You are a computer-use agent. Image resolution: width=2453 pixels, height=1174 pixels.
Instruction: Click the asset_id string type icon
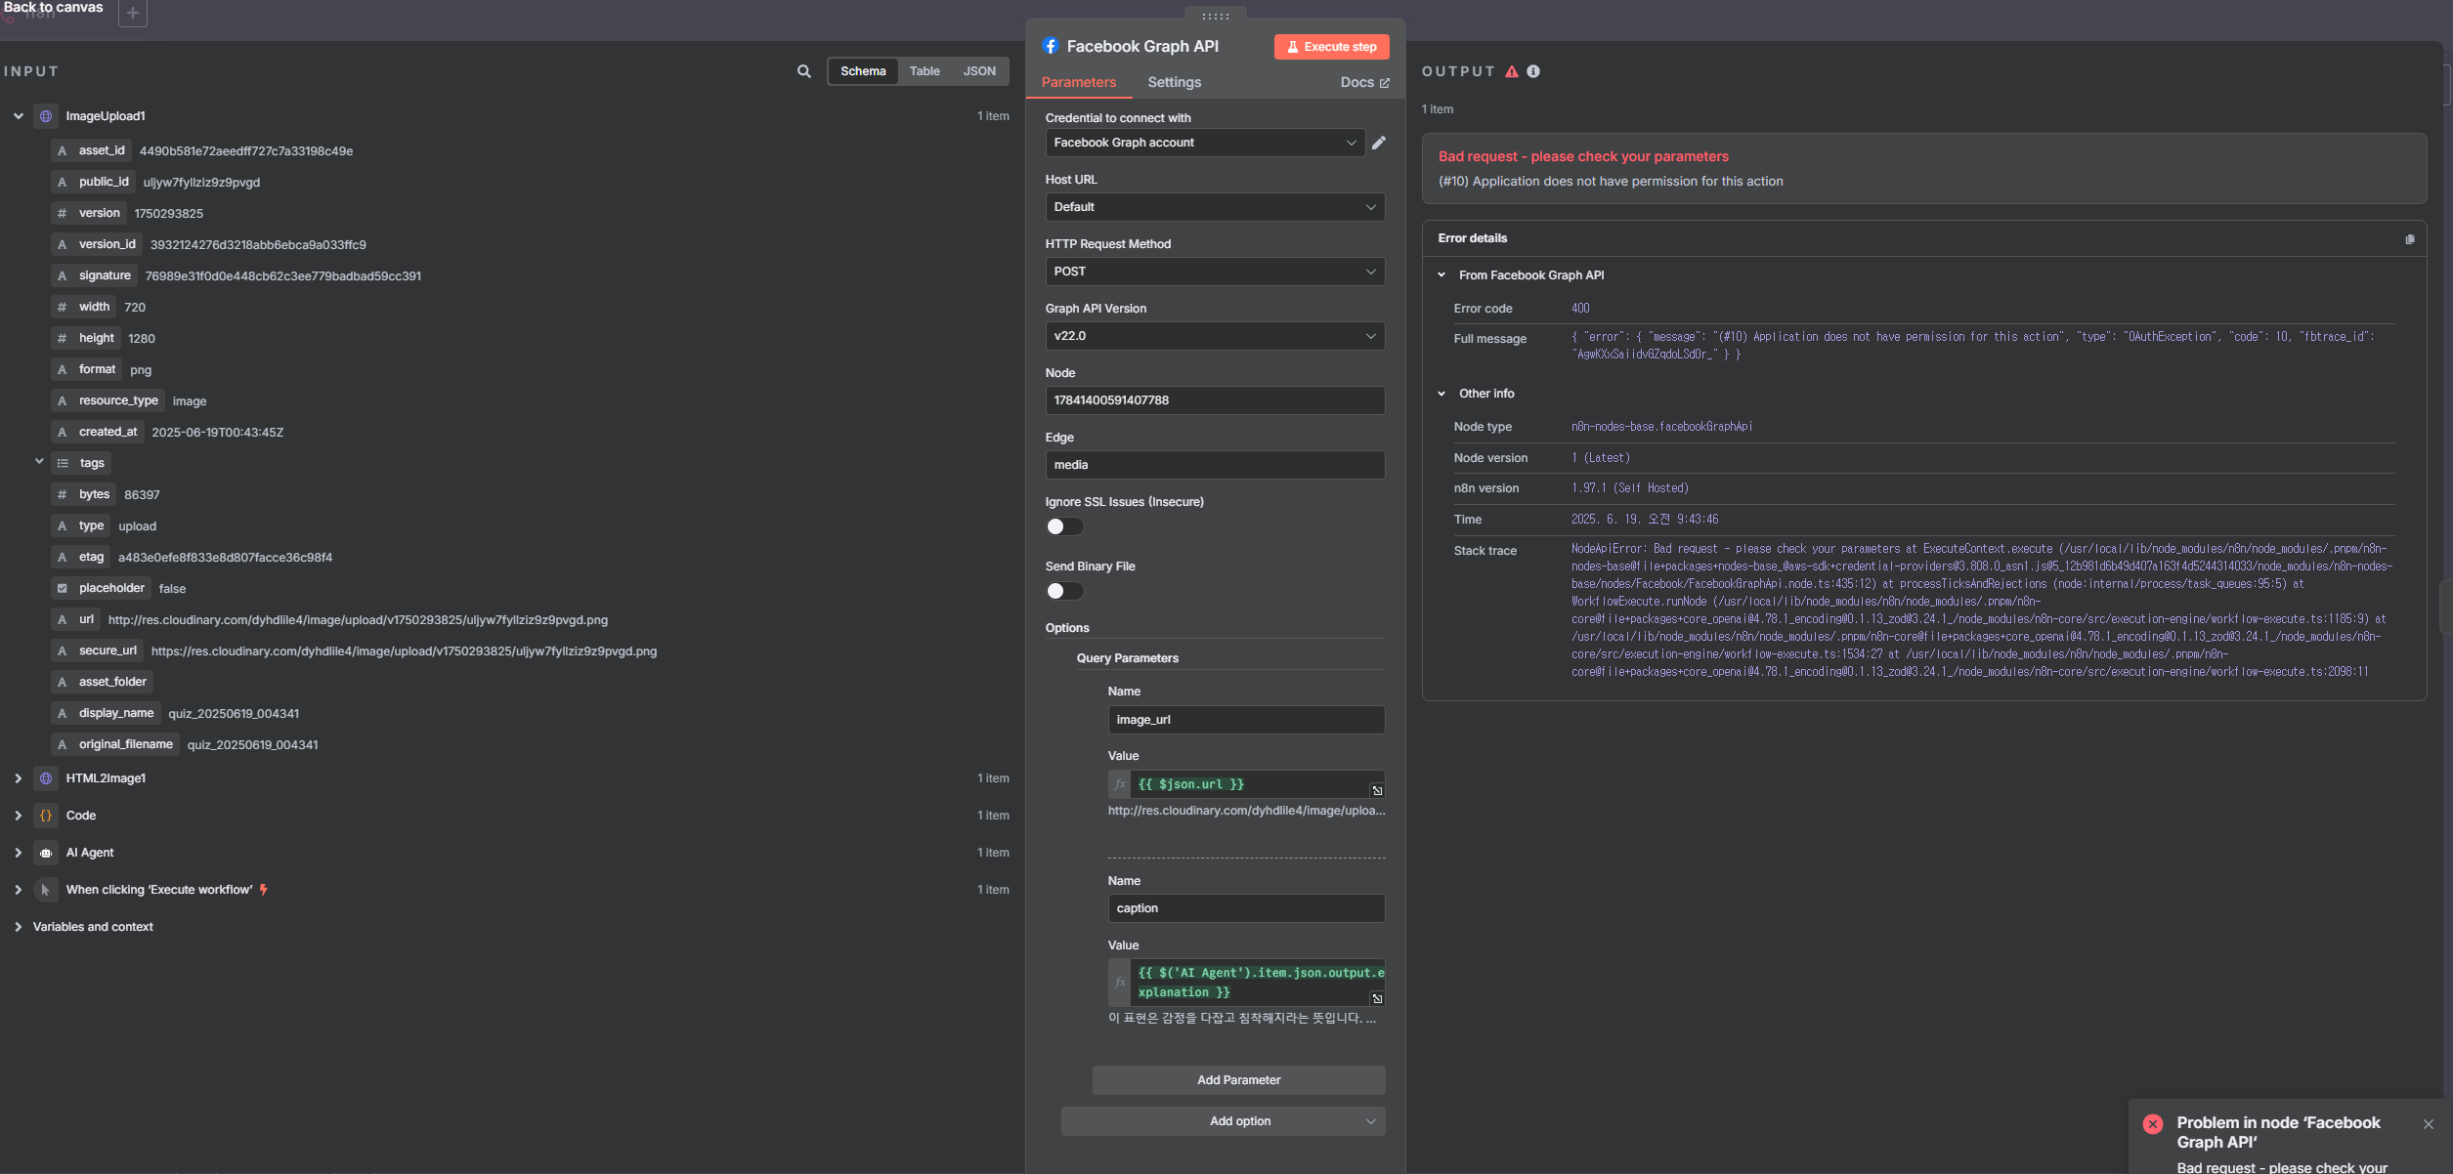click(63, 150)
